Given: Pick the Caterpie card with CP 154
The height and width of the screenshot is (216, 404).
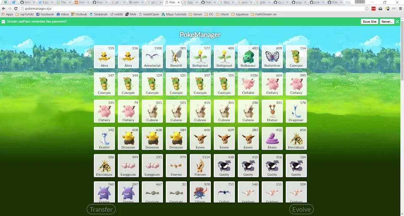Looking at the screenshot, I should click(x=296, y=57).
